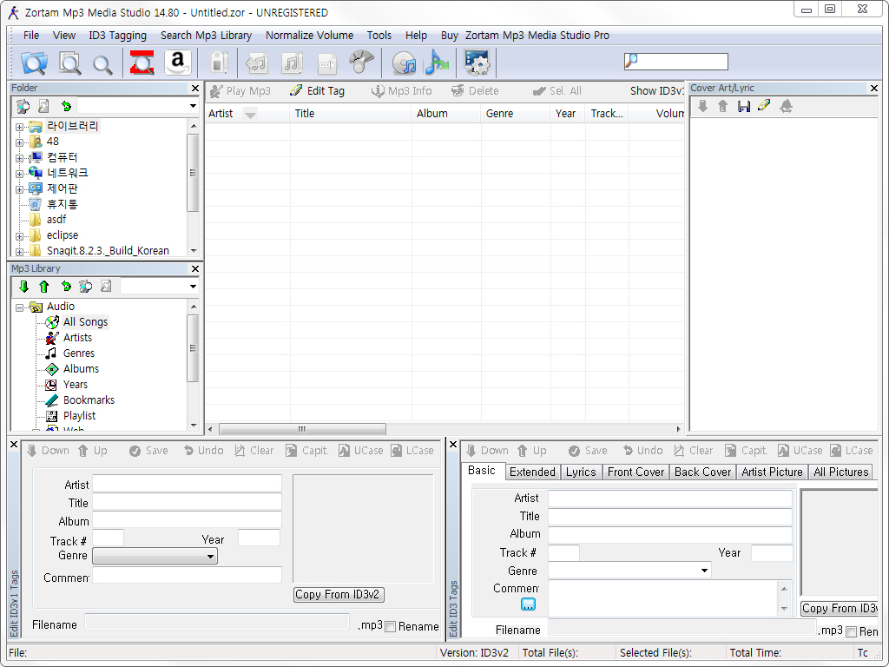Click the music notes with pencil toolbar icon
The image size is (889, 667).
pyautogui.click(x=293, y=63)
